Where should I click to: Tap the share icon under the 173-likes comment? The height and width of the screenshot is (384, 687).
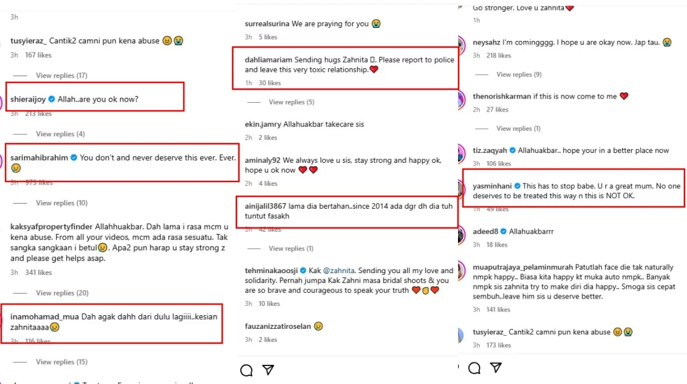click(x=496, y=369)
